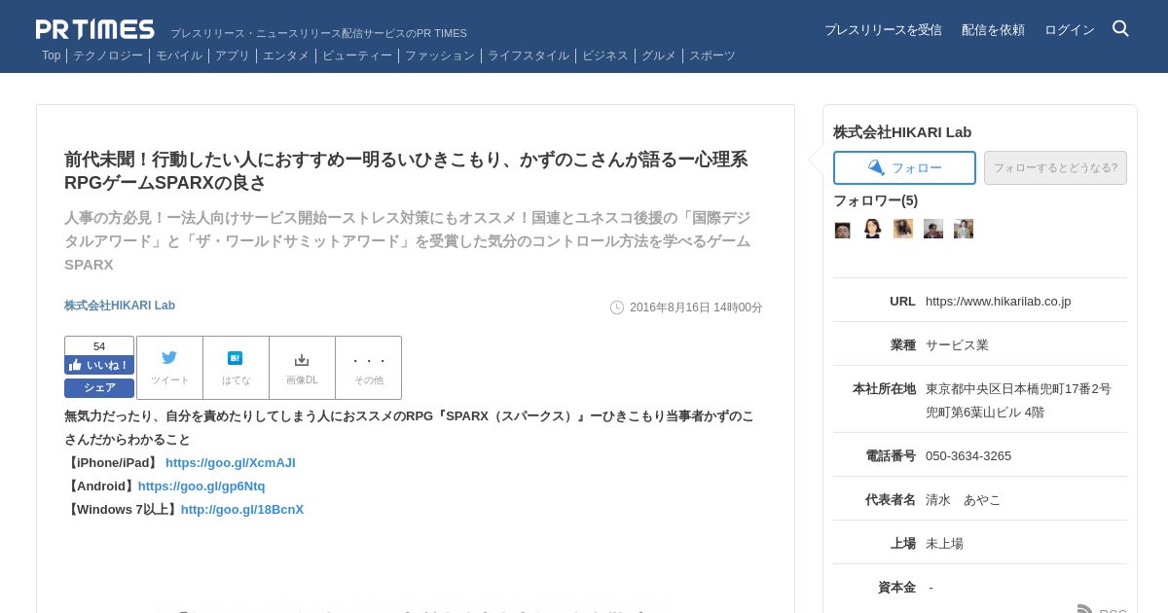
Task: Click 株式会社HIKARI Lab link under article subtitle
Action: 120,306
